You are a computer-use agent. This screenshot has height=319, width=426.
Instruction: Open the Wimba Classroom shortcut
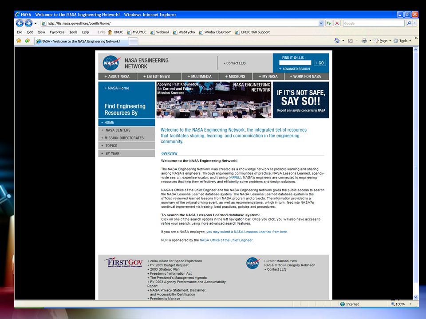(215, 32)
